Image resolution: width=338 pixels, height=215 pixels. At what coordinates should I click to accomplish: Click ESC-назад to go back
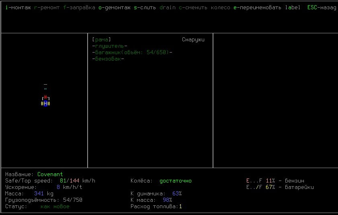322,8
